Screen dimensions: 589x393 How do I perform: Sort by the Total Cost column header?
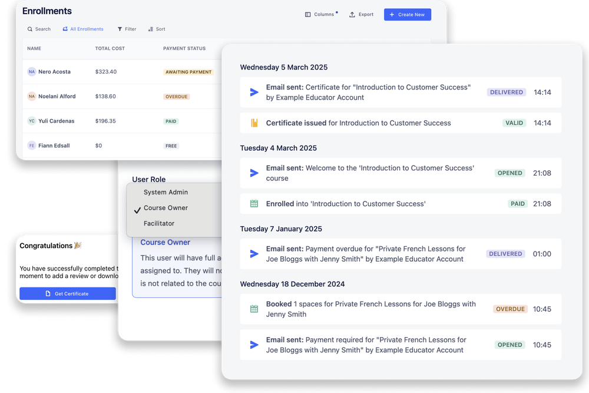(x=110, y=48)
